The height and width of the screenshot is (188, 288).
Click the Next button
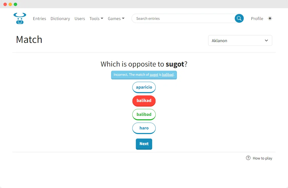[x=144, y=144]
